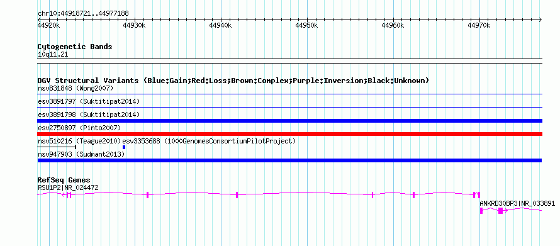This screenshot has height=246, width=560.
Task: Open the nsv831848 (Wong2007) variant label
Action: [x=76, y=88]
